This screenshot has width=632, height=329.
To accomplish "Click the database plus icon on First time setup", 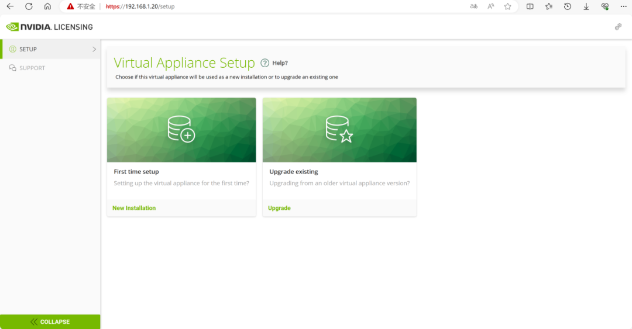I will pos(181,129).
